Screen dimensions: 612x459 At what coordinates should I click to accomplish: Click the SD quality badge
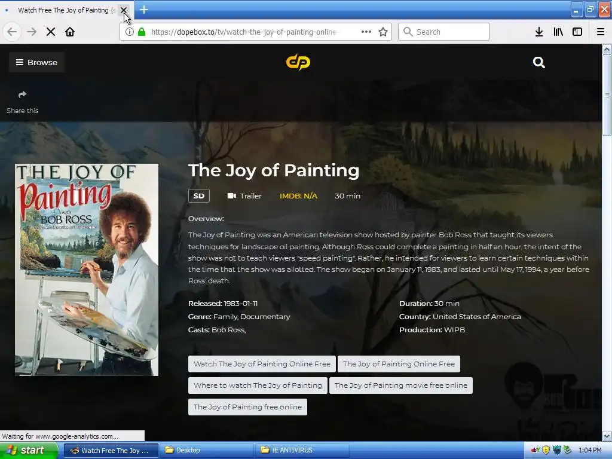199,196
